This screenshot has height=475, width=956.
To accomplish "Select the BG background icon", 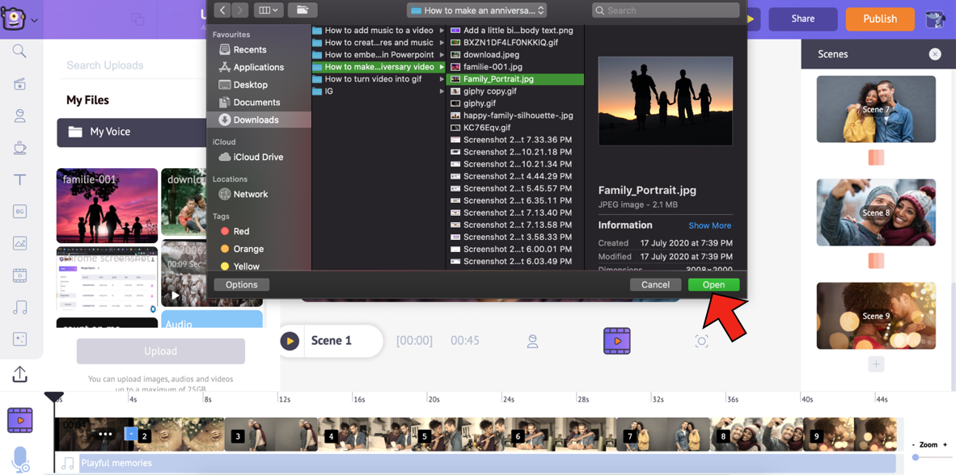I will (19, 212).
